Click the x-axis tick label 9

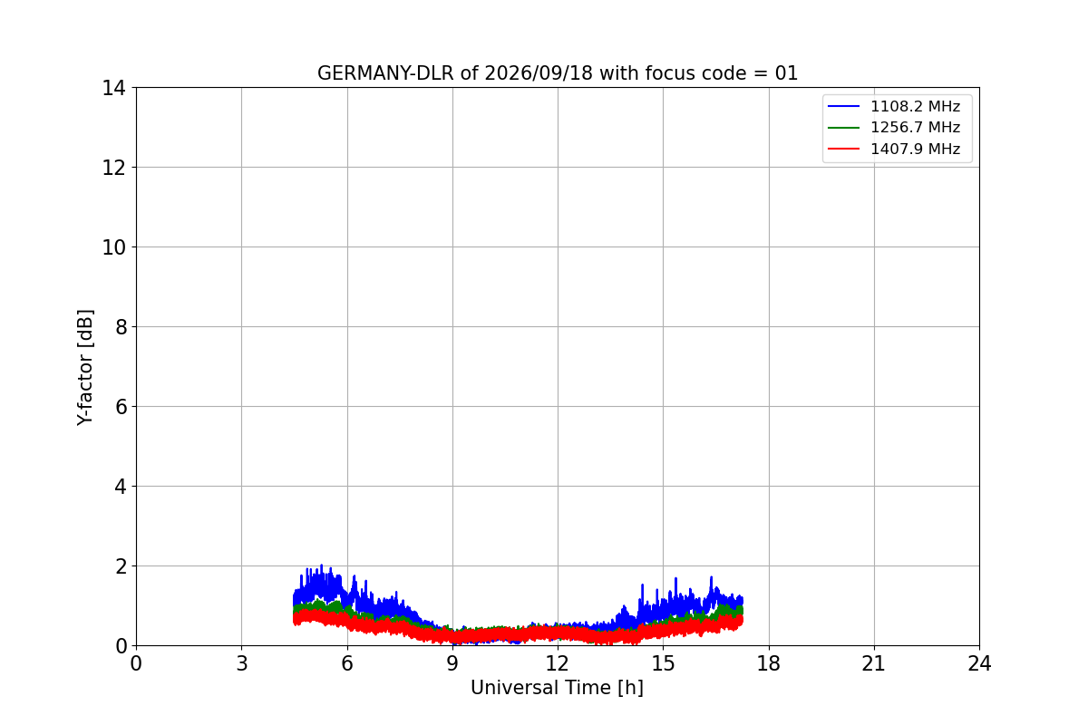pyautogui.click(x=452, y=664)
